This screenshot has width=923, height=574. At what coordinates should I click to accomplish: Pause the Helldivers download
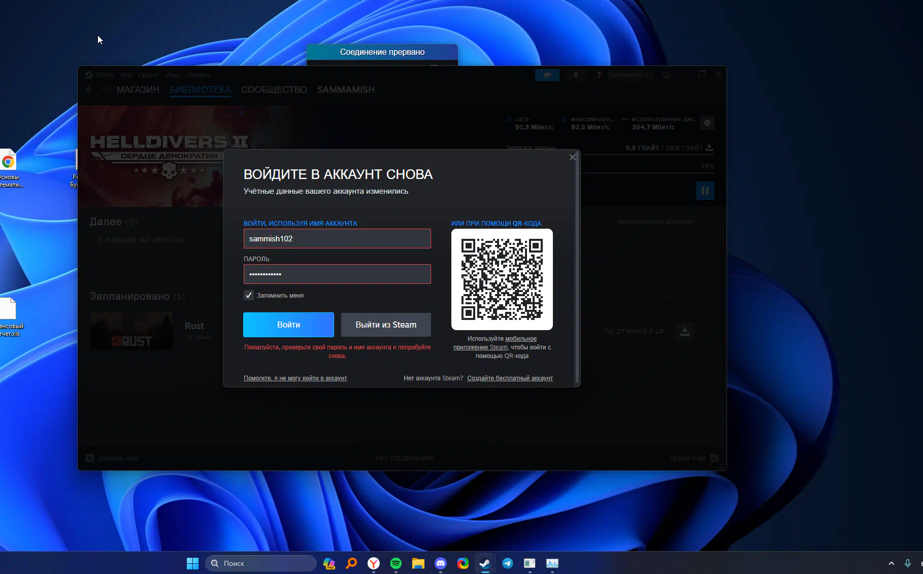tap(705, 191)
